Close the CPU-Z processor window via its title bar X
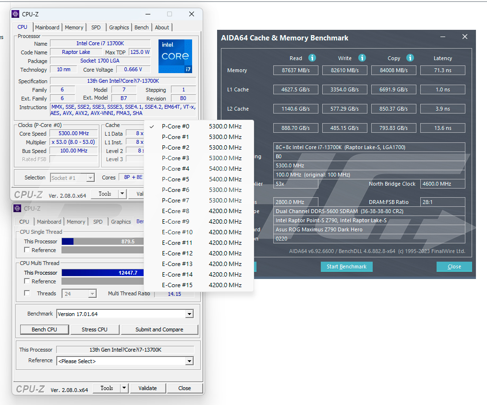This screenshot has width=487, height=405. click(192, 14)
